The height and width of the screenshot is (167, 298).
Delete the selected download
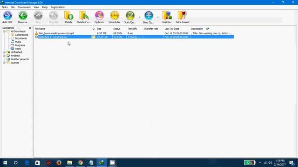(68, 17)
